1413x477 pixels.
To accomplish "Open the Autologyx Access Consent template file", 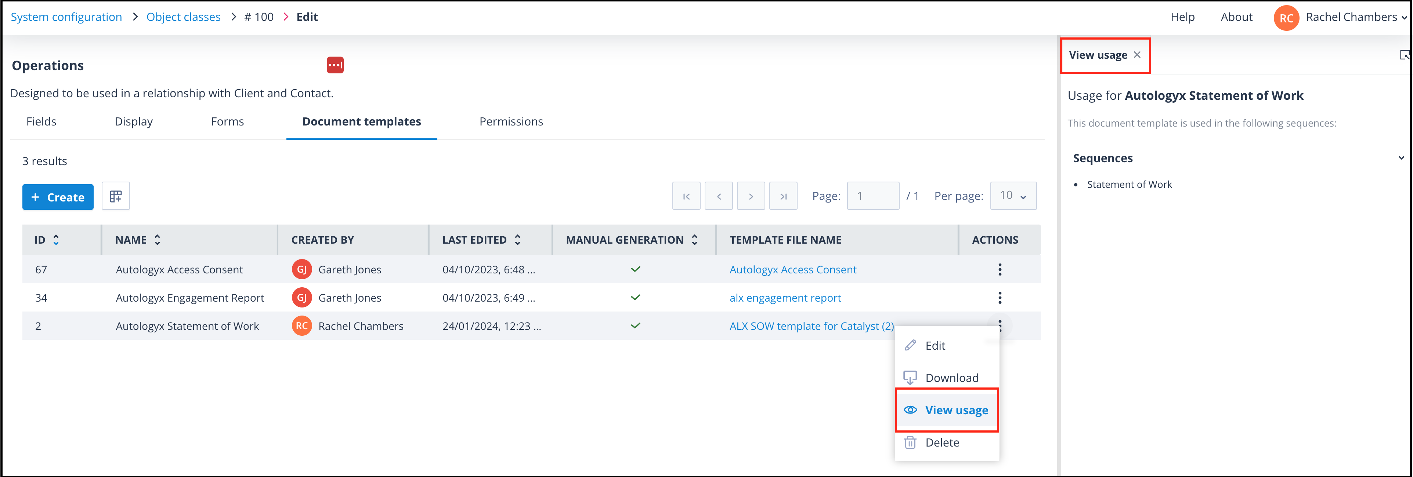I will click(x=793, y=269).
